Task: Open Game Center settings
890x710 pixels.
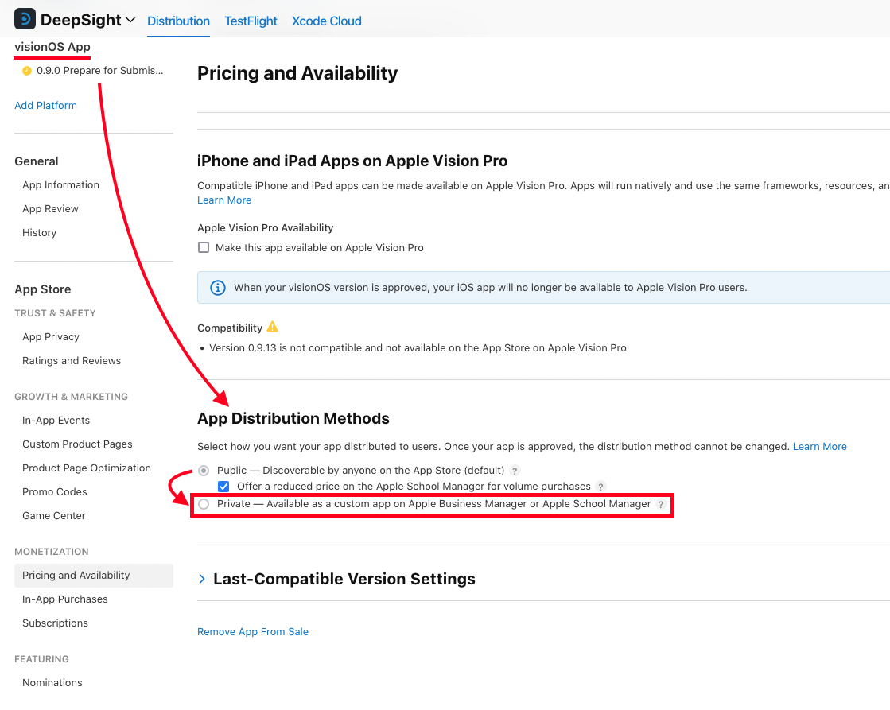Action: [54, 515]
